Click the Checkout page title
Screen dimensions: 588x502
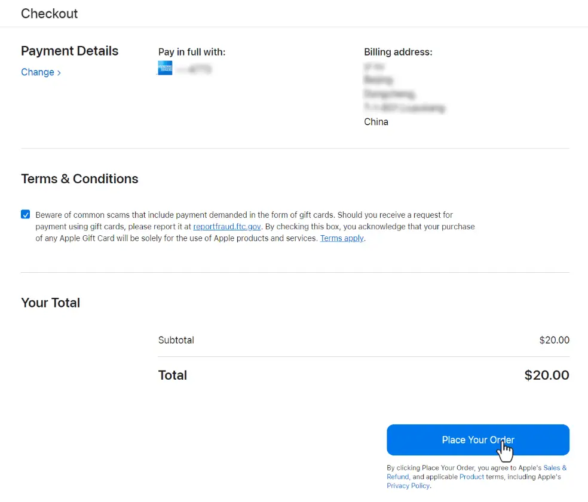pos(49,14)
